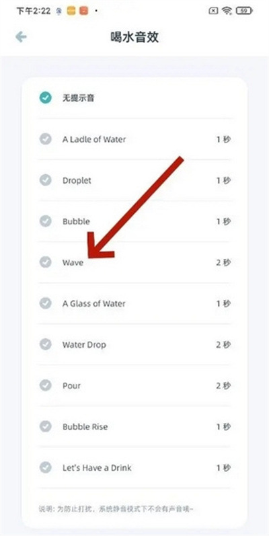Check the Bubble Rise circle
The height and width of the screenshot is (536, 269).
(x=45, y=426)
